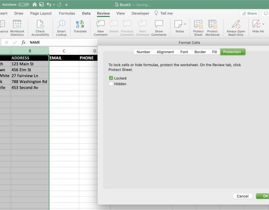269x210 pixels.
Task: Click the Tell me lightbulb icon
Action: [156, 13]
